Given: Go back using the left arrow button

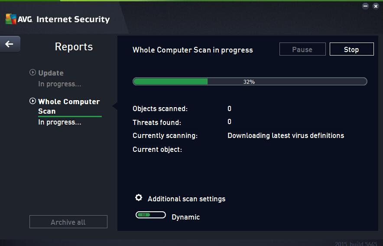Looking at the screenshot, I should pos(10,44).
